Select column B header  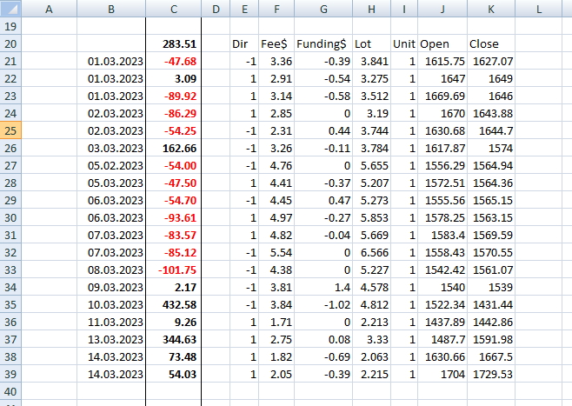point(111,9)
